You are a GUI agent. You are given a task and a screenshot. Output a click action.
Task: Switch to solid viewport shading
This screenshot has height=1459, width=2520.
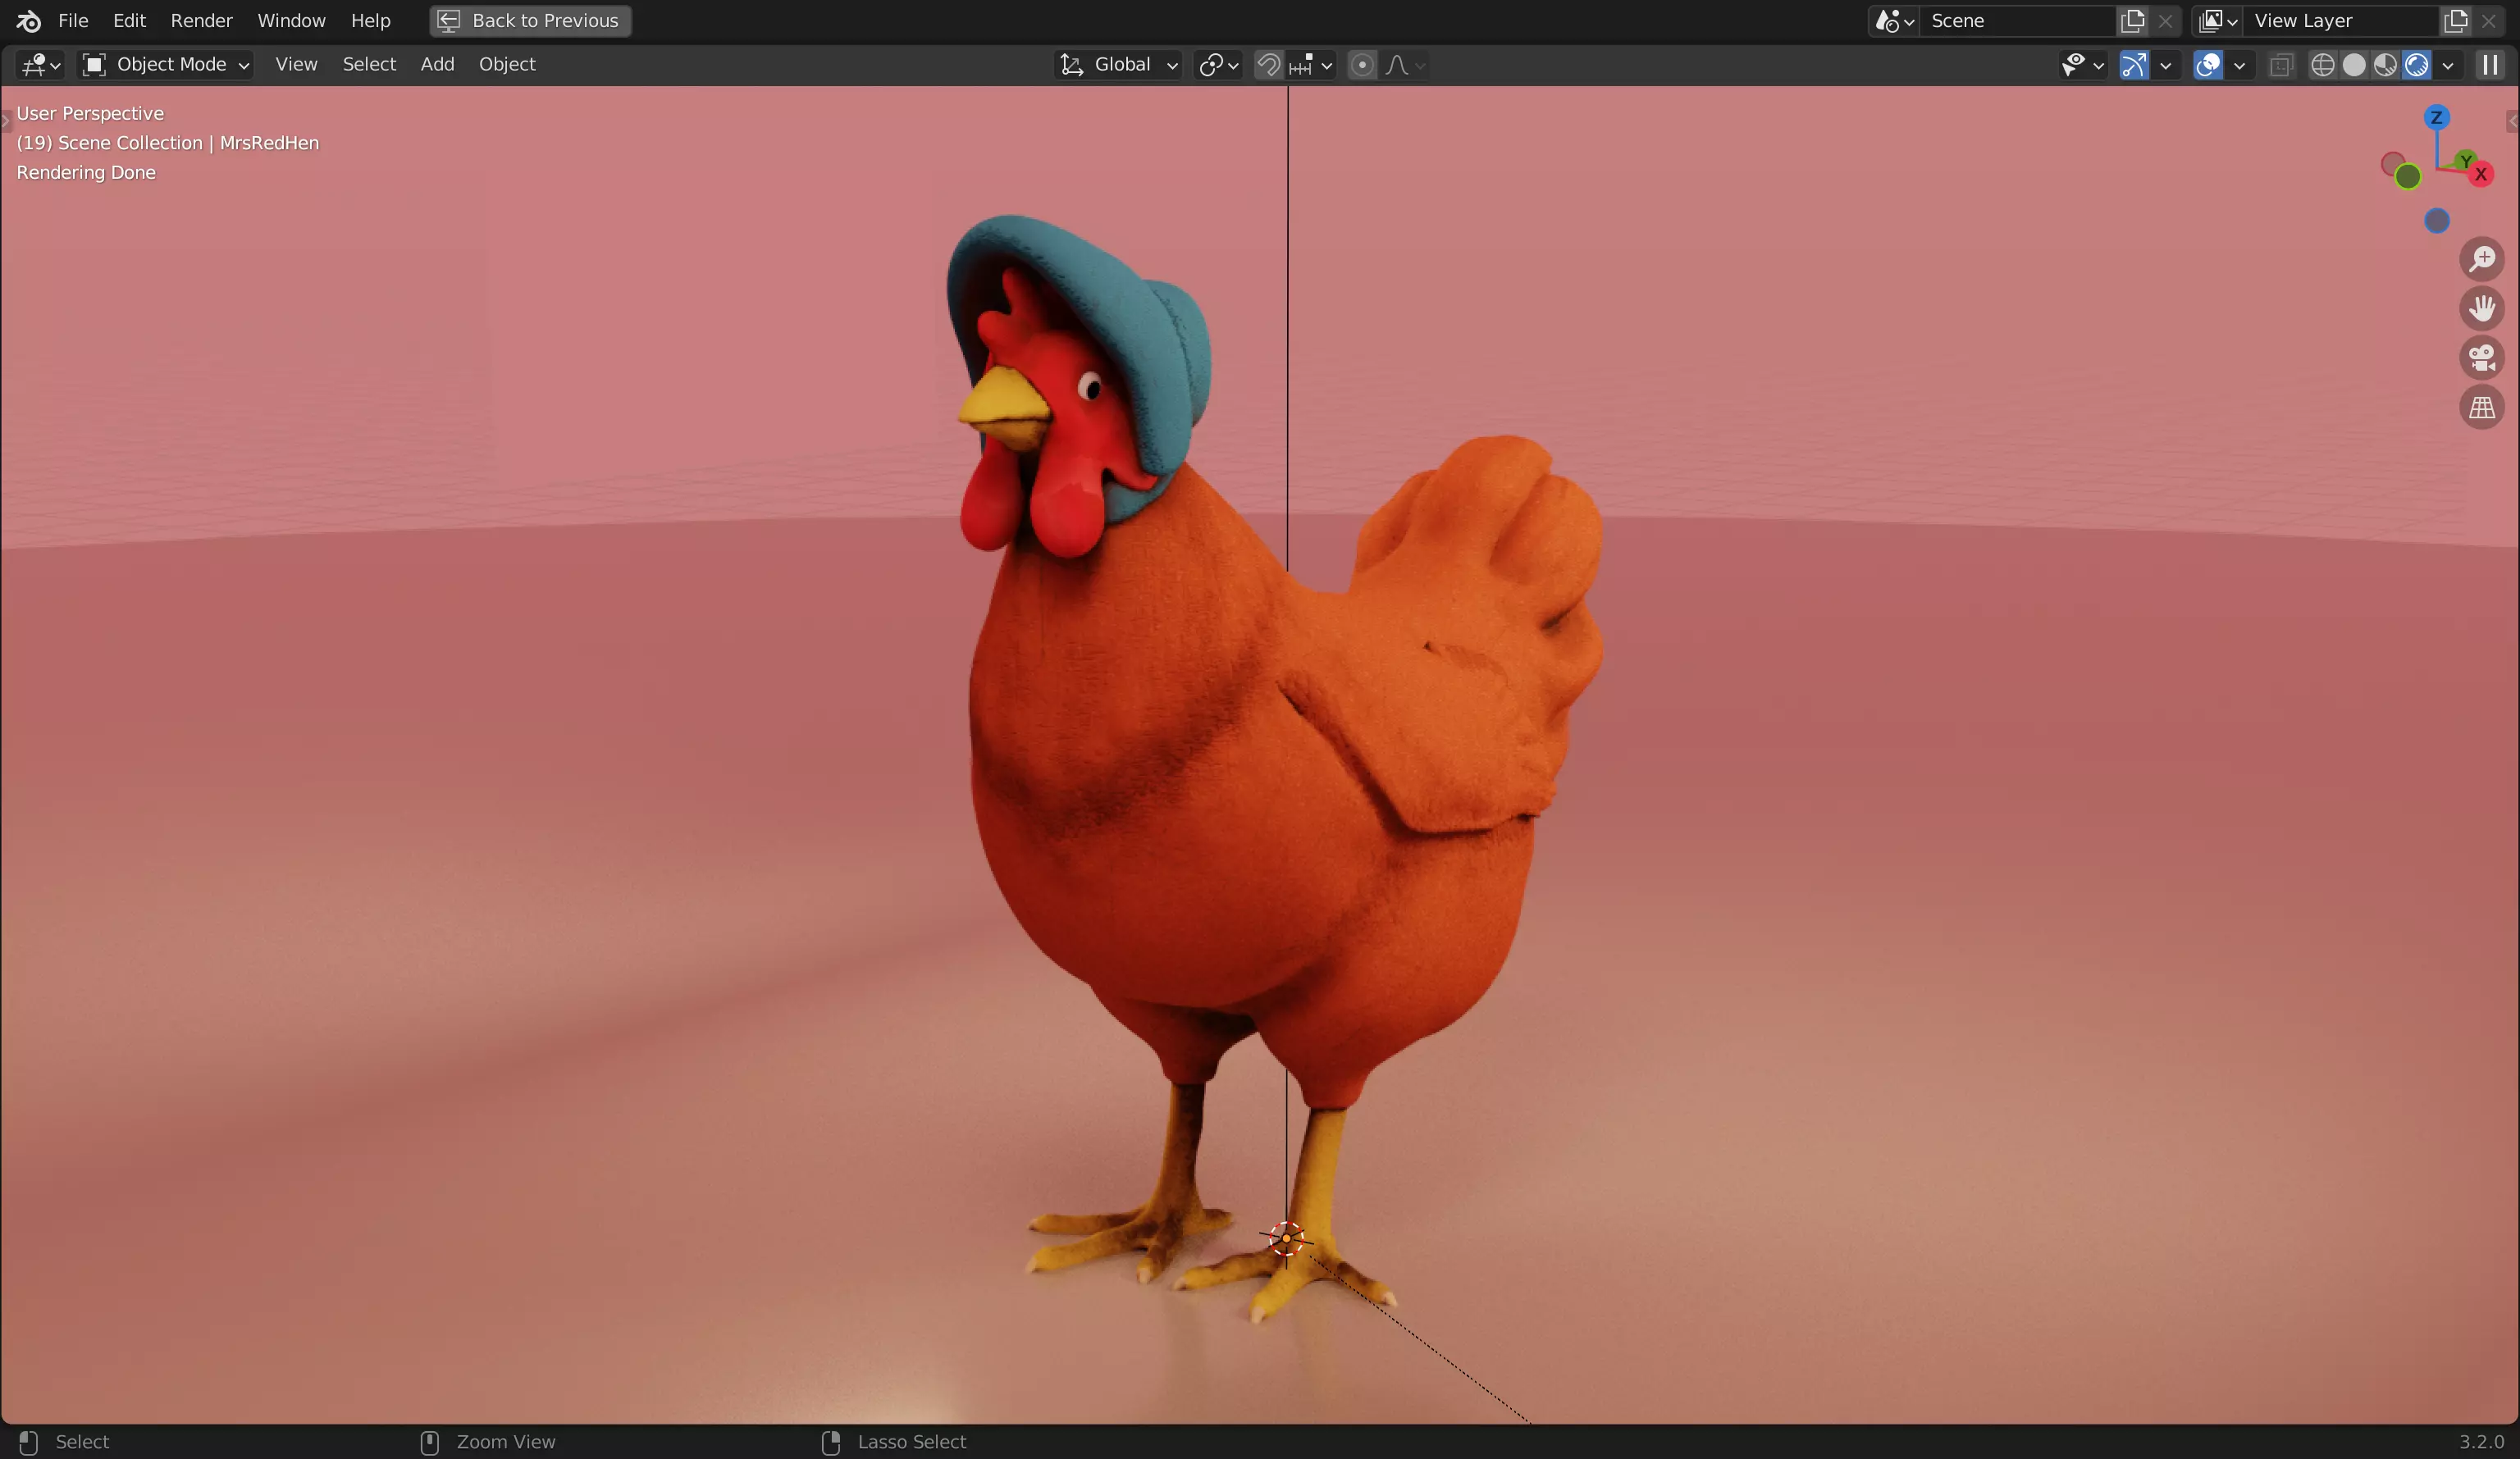(x=2354, y=65)
